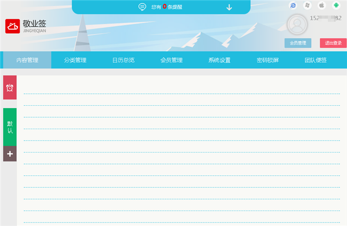Click the Apple client download icon

pos(321,5)
